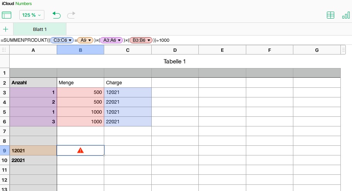Expand the A9 reference token menu
352x191 pixels.
pyautogui.click(x=90, y=40)
